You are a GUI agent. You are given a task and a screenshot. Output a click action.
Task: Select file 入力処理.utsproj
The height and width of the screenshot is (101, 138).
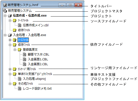pyautogui.click(x=34, y=79)
